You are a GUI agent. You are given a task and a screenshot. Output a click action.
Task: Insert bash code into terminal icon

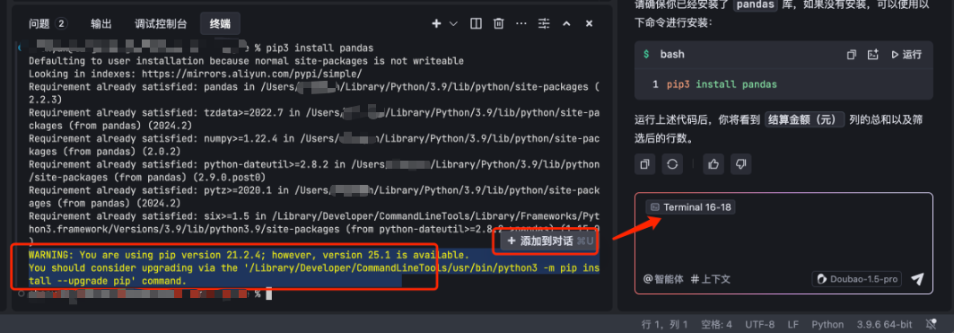[x=873, y=54]
